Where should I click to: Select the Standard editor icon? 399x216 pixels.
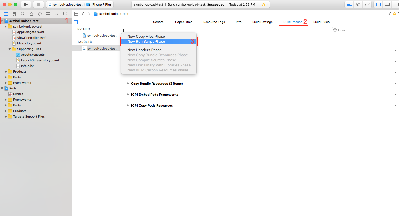pos(349,4)
